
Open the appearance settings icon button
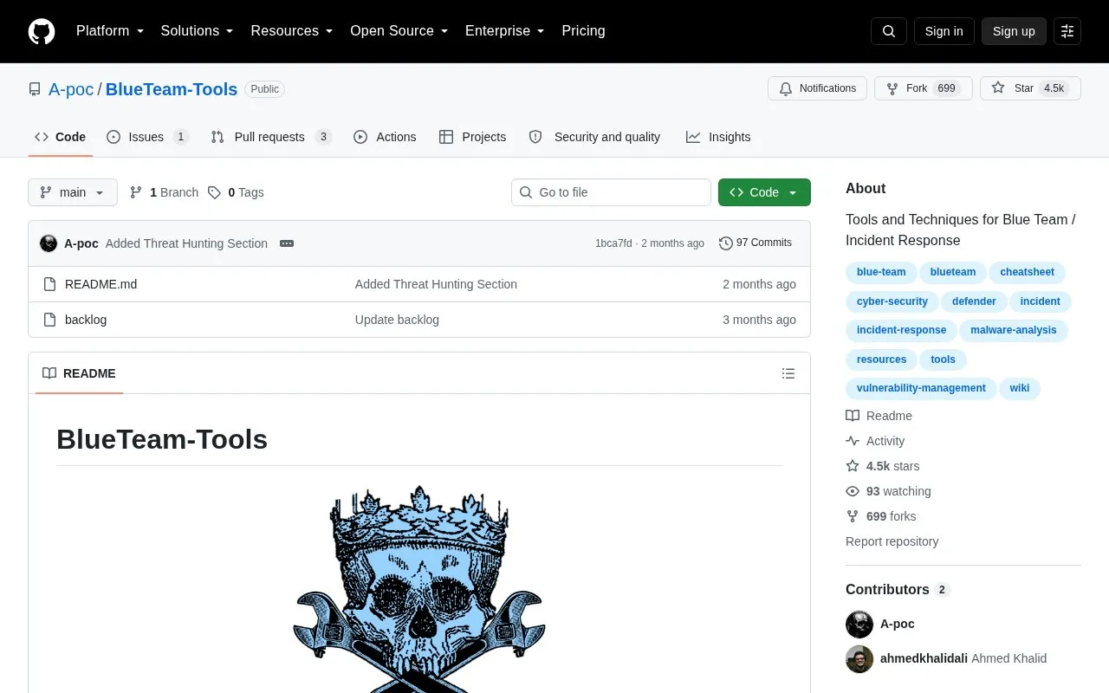tap(1067, 31)
